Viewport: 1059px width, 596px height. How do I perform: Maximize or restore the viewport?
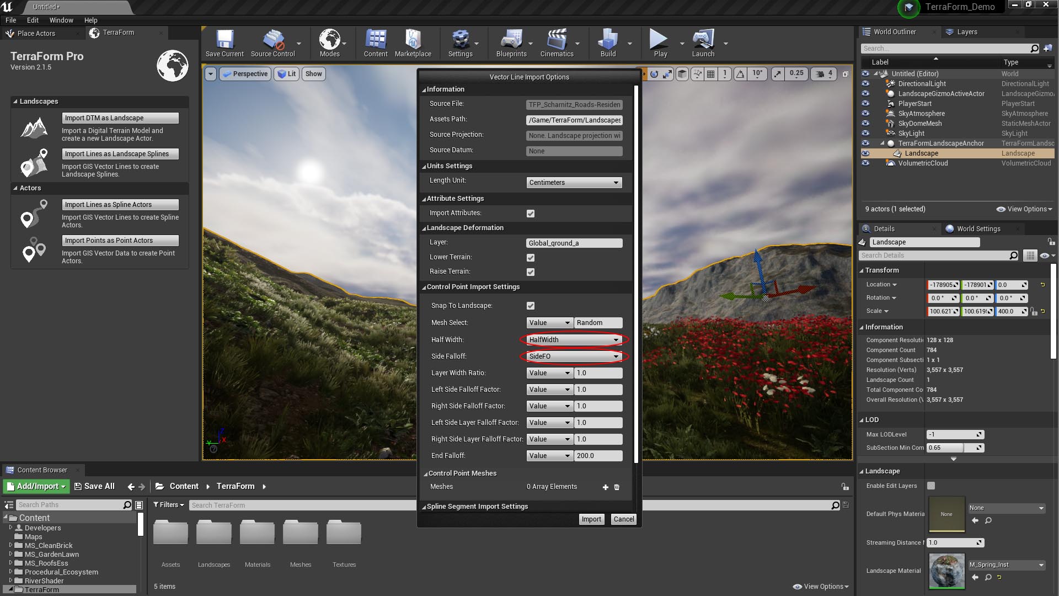[845, 73]
